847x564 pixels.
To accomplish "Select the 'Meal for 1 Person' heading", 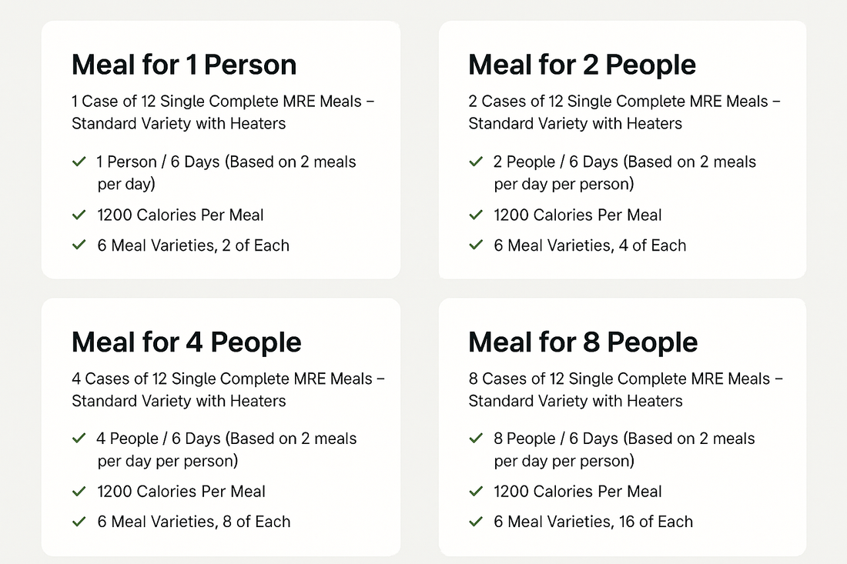I will [x=184, y=65].
